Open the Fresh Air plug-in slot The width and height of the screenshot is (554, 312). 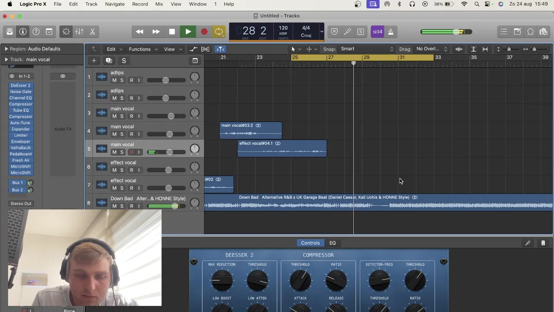point(21,160)
